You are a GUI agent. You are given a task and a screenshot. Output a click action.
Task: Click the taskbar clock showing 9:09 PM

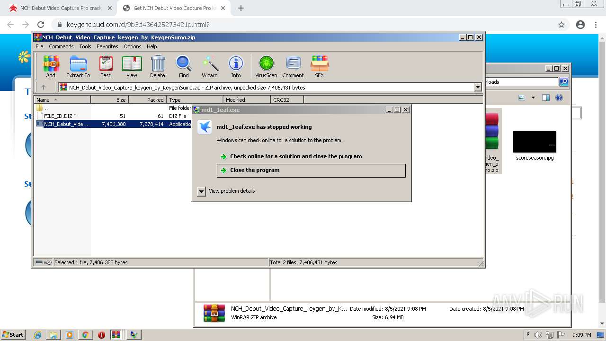[x=582, y=335]
